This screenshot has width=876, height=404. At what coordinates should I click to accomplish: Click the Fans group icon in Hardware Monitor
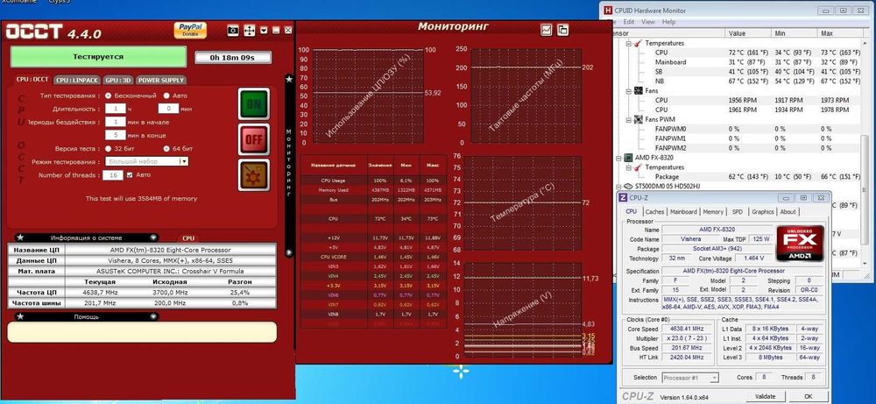click(x=638, y=90)
